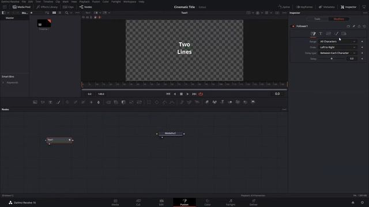Add a Transform node from toolbar

click(x=139, y=102)
